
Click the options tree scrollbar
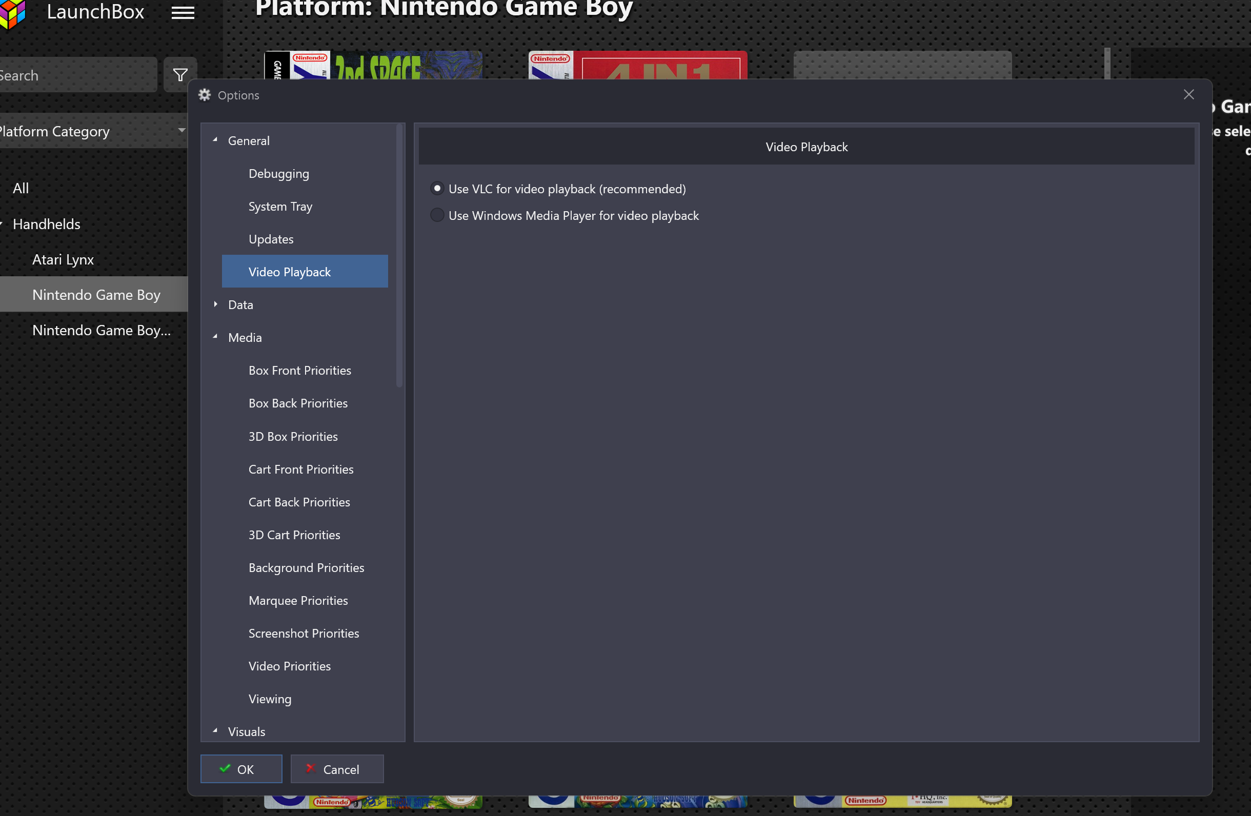tap(399, 255)
